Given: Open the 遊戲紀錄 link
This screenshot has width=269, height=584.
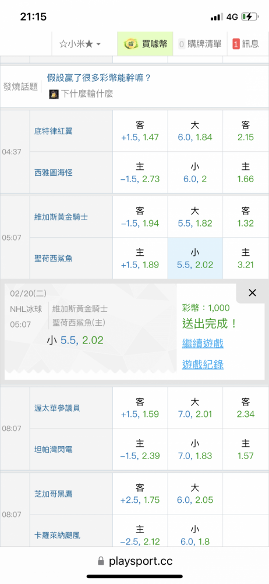Looking at the screenshot, I should [x=203, y=364].
